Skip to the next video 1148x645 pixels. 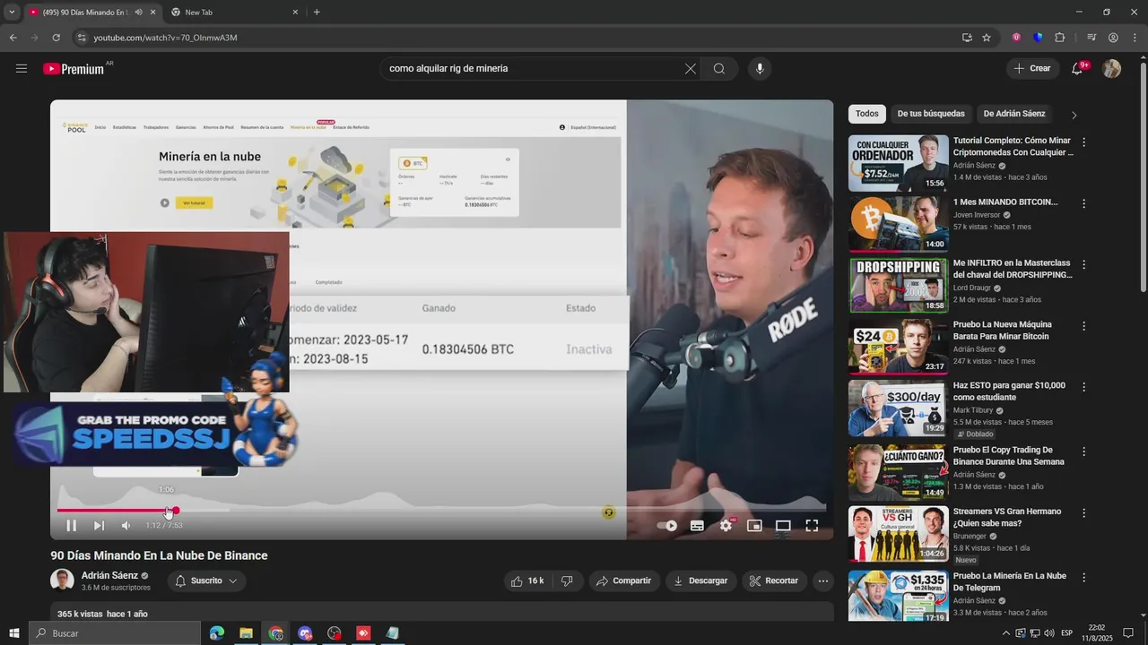[x=99, y=526]
